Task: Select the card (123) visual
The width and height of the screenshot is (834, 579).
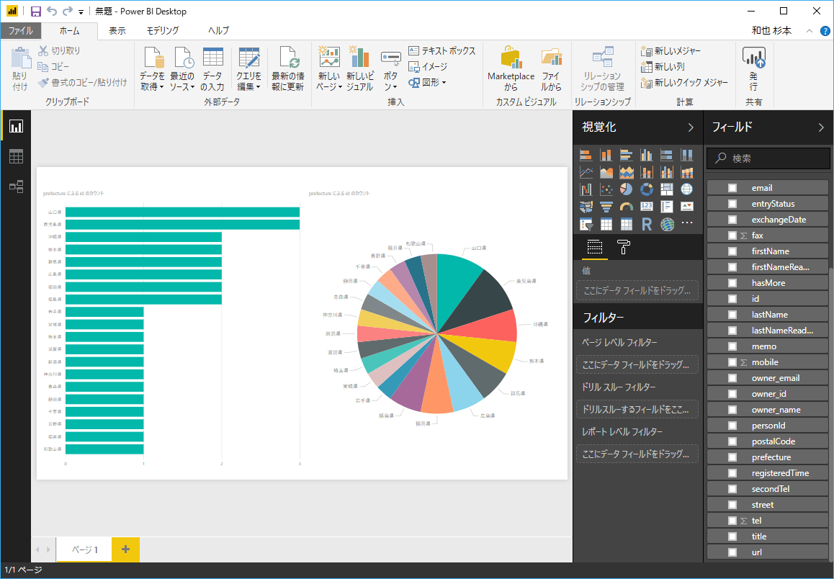Action: 646,206
